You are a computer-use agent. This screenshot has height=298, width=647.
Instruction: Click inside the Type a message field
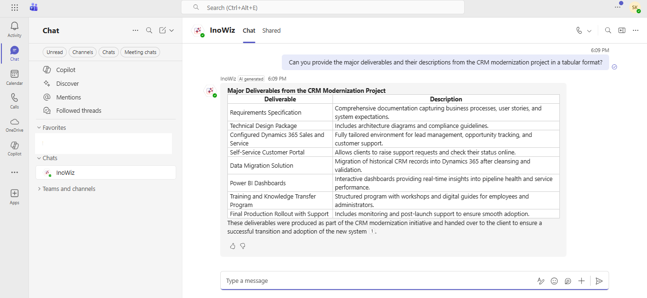[x=332, y=280]
